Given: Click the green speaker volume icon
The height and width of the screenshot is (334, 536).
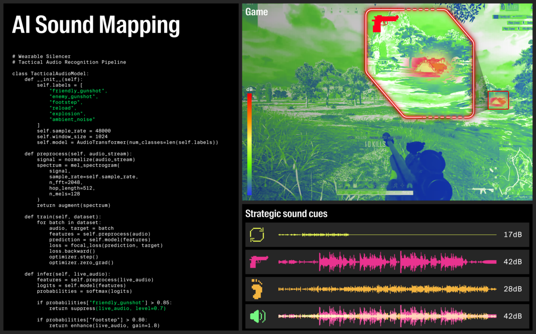Looking at the screenshot, I should (x=258, y=316).
